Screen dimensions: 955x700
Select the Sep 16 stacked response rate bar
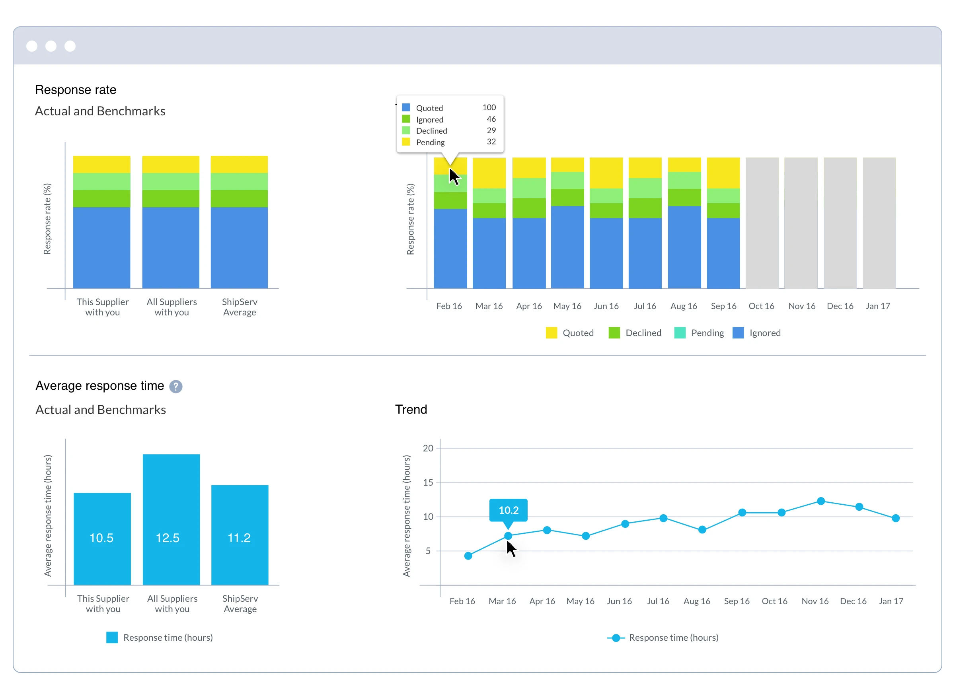click(723, 223)
